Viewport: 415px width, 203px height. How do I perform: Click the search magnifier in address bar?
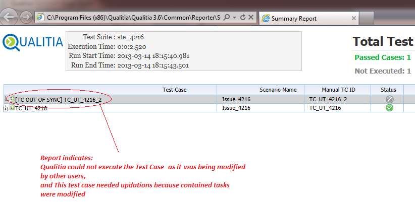(227, 18)
